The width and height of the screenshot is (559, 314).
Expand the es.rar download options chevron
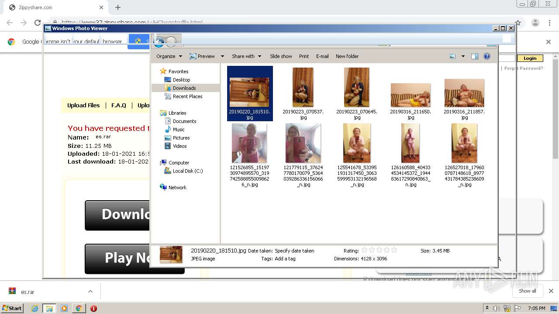coord(90,291)
